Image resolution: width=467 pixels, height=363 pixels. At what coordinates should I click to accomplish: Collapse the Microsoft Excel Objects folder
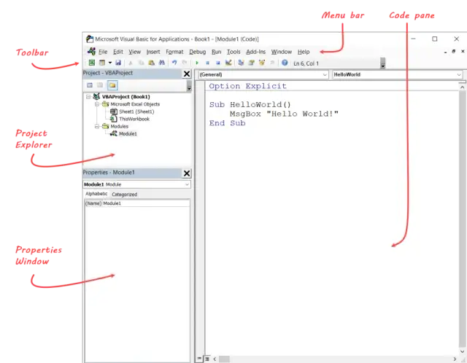click(97, 104)
